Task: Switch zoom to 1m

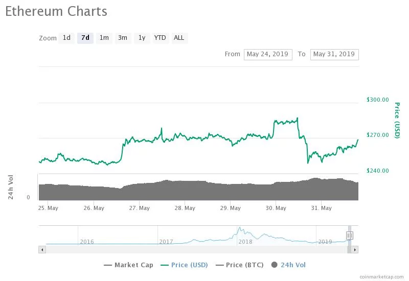Action: click(104, 38)
